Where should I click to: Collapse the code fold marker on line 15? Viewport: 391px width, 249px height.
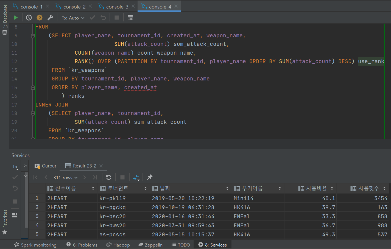pyautogui.click(x=33, y=88)
